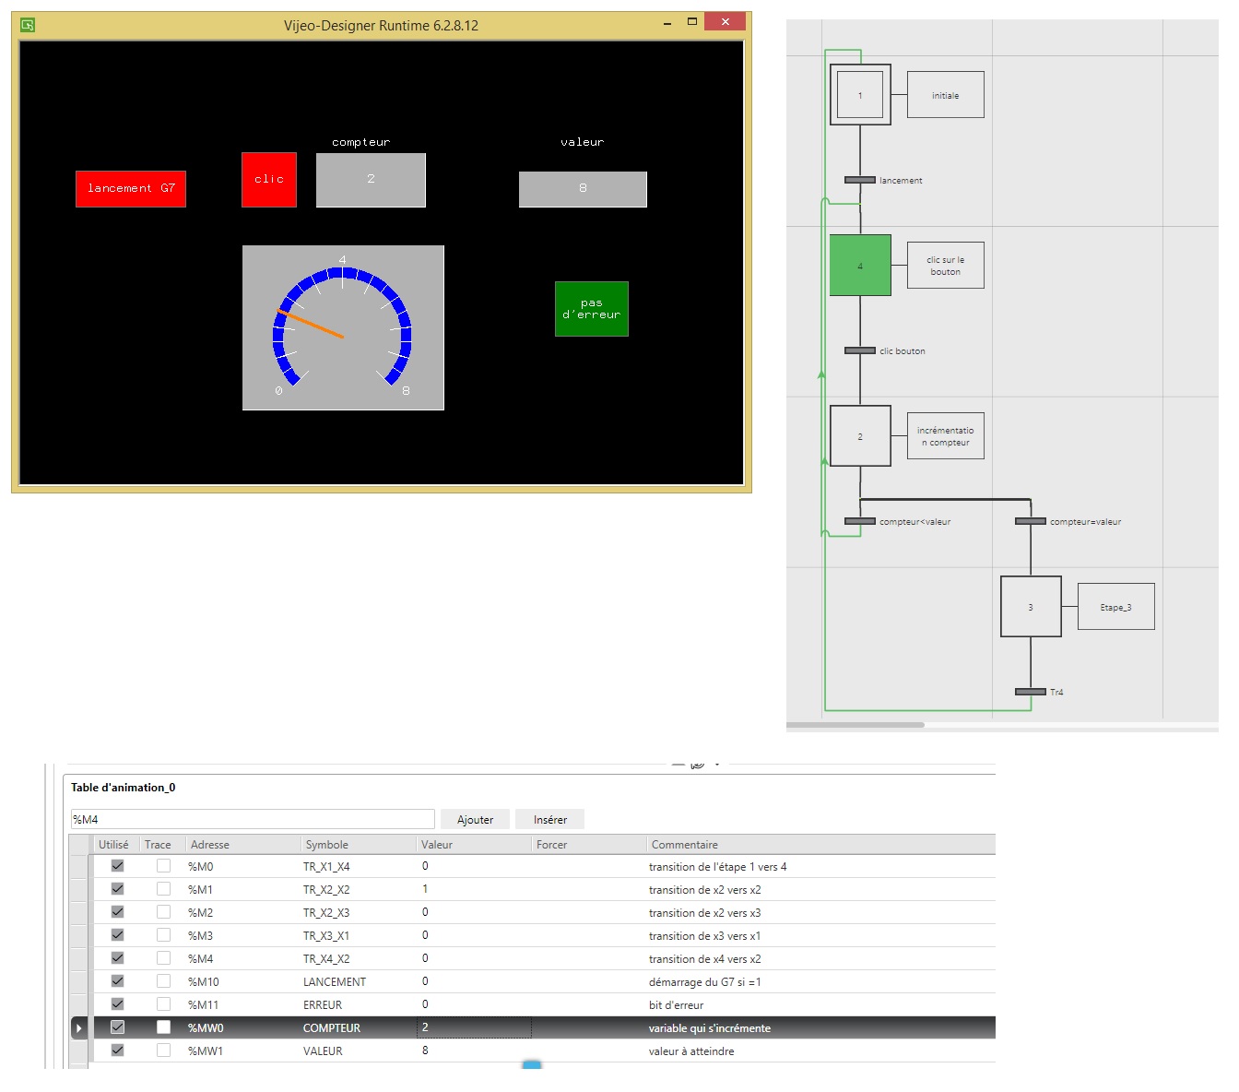
Task: Click the blue gauge dial
Action: coord(343,327)
